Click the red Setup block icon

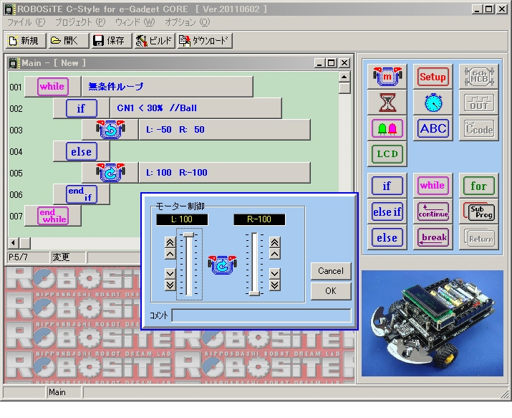(433, 77)
